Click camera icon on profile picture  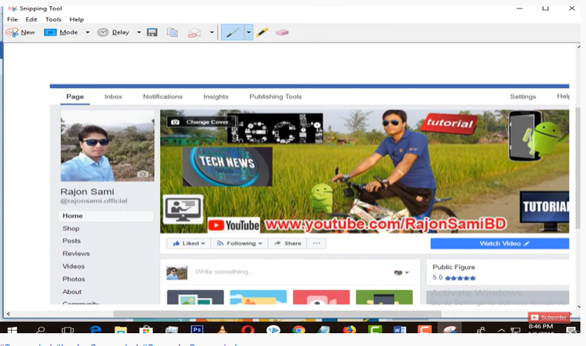(142, 173)
